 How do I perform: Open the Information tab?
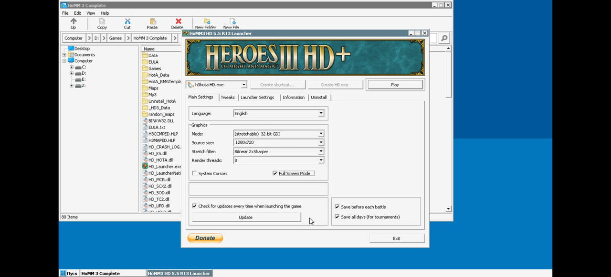pyautogui.click(x=294, y=97)
